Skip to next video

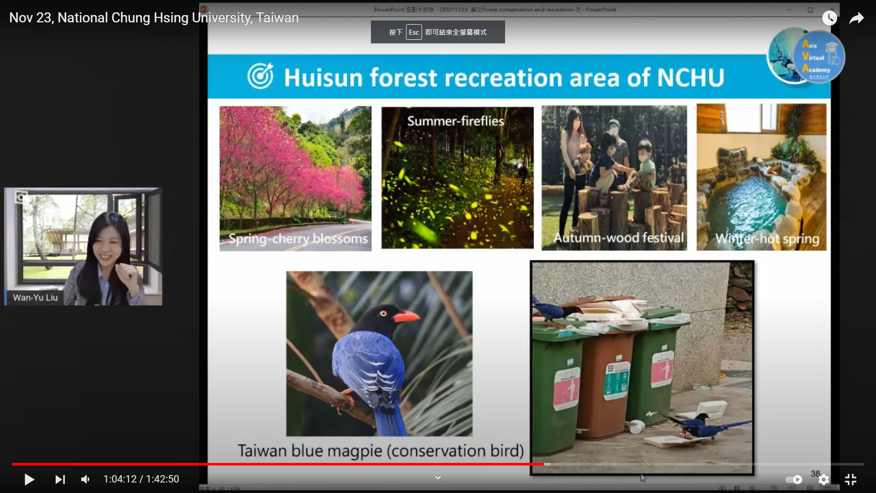point(60,479)
